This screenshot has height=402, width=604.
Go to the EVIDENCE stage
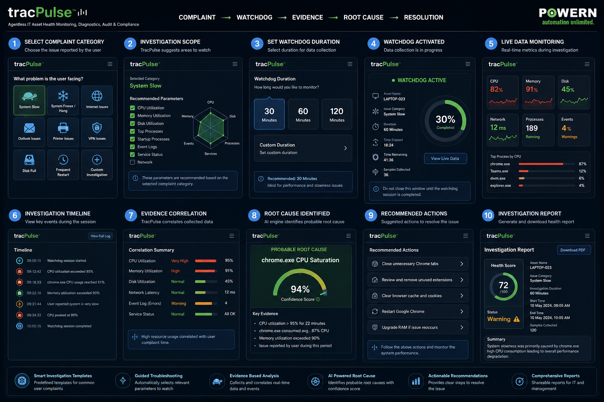click(308, 17)
